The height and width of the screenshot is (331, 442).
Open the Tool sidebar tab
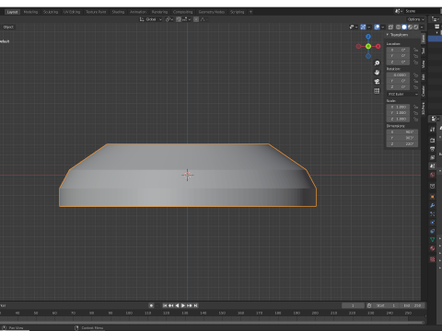[x=424, y=51]
